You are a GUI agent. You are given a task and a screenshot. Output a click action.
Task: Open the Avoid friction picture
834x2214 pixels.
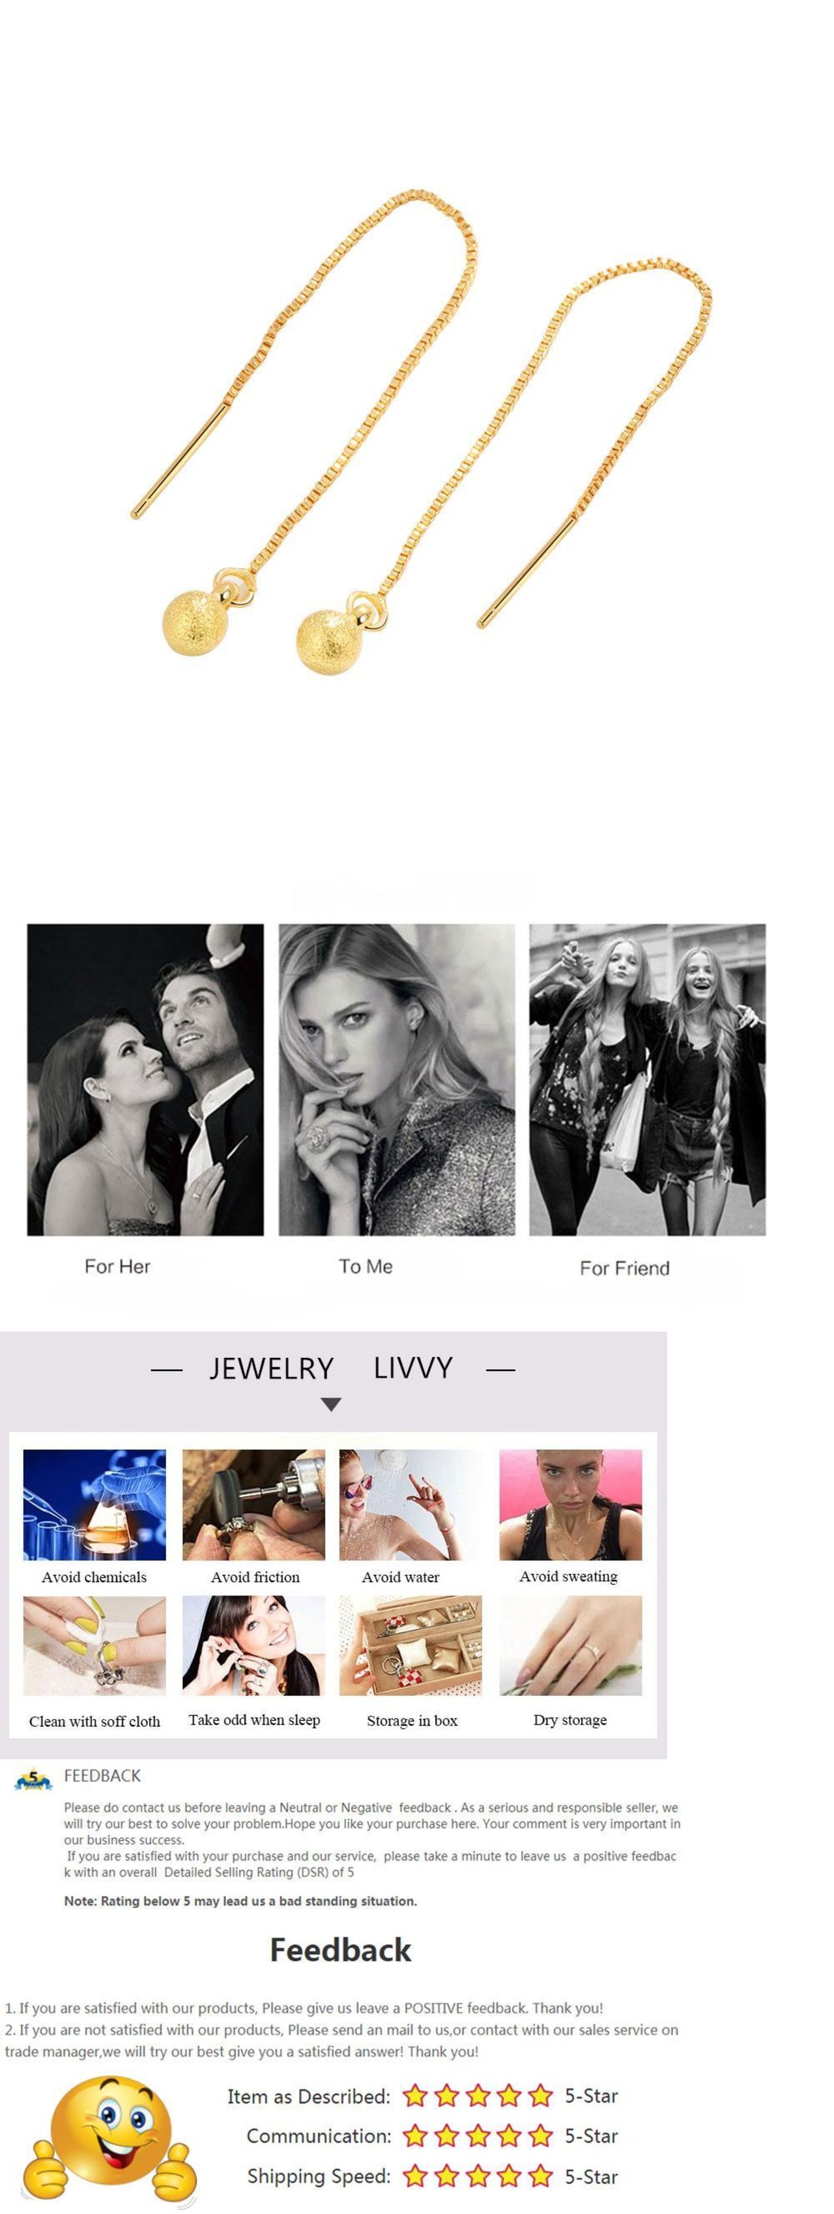pos(253,1505)
